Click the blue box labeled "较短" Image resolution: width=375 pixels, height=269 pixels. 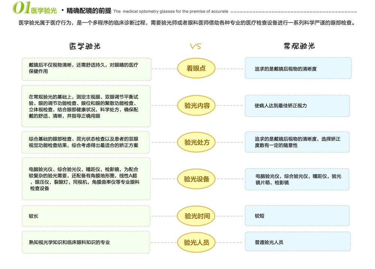(297, 216)
